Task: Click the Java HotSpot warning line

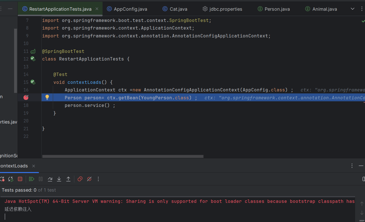Action: click(x=179, y=201)
